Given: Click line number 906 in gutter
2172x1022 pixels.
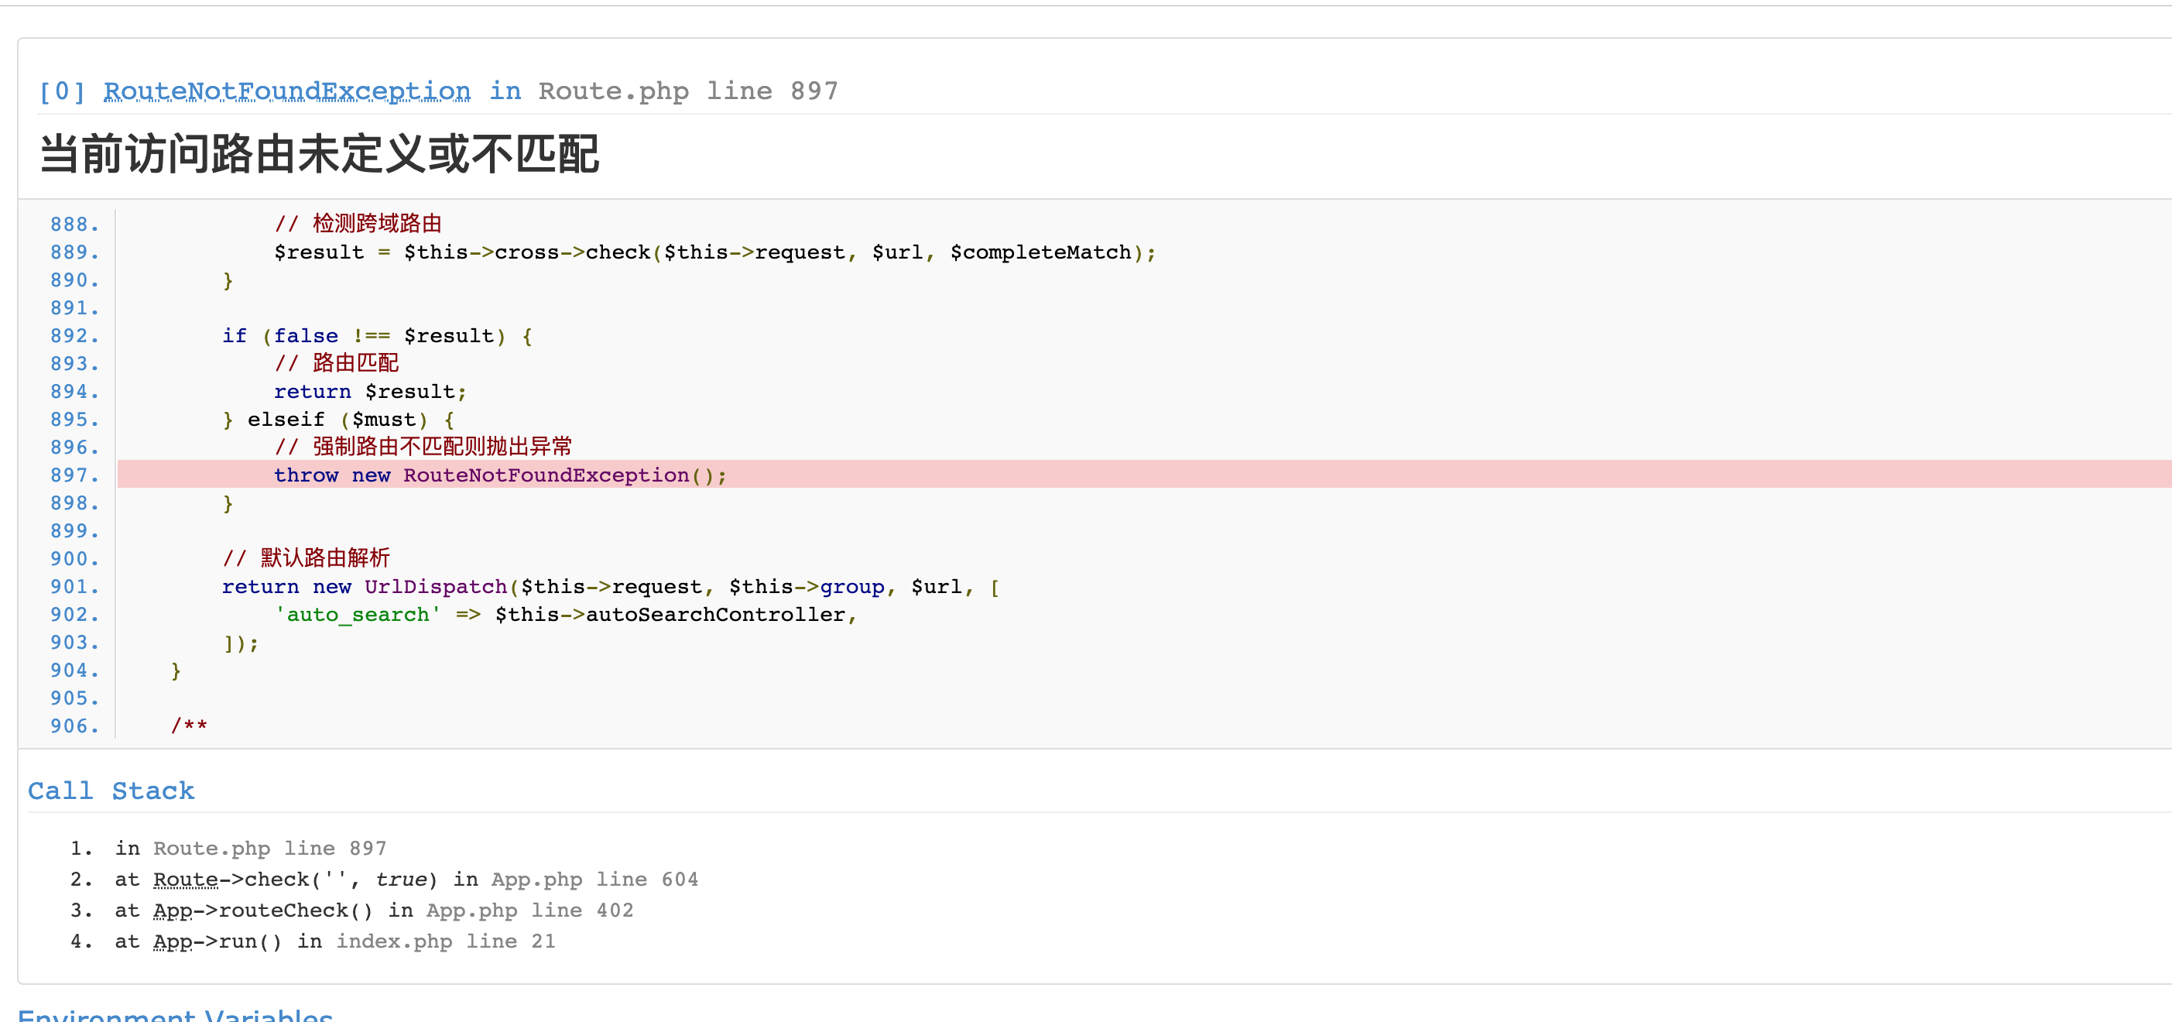Looking at the screenshot, I should pyautogui.click(x=74, y=725).
